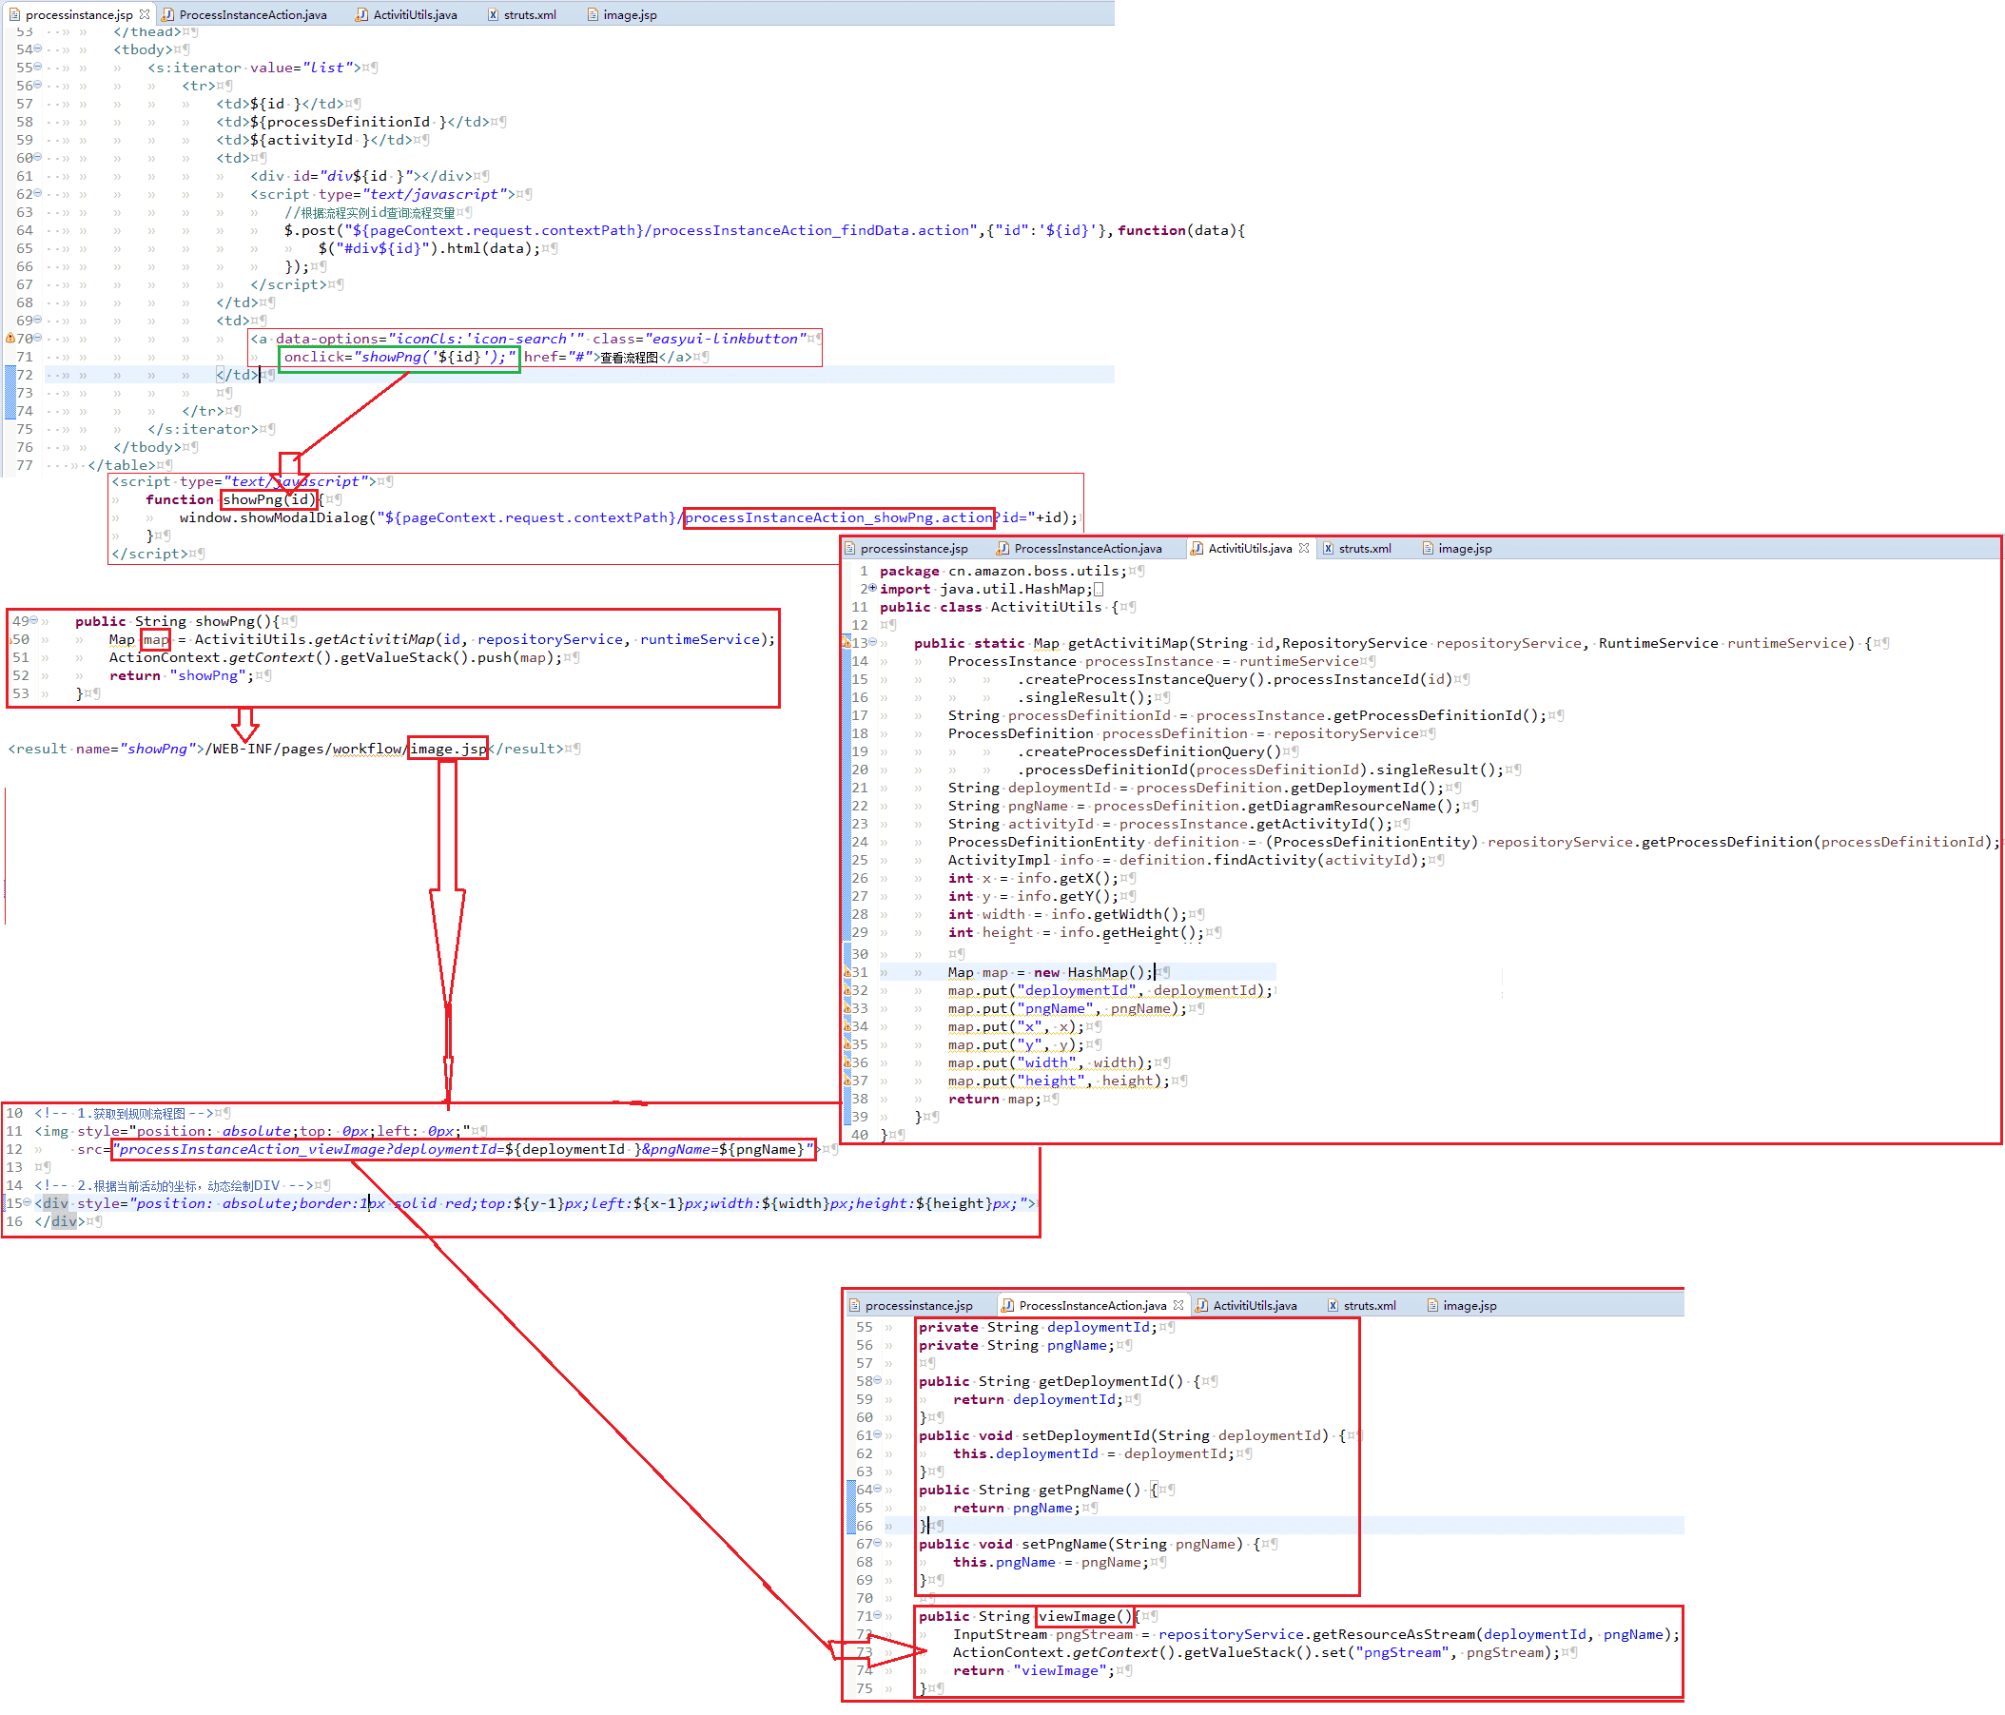Click the onclick="showPng('${id}');" attribute
The width and height of the screenshot is (2005, 1715).
[399, 357]
